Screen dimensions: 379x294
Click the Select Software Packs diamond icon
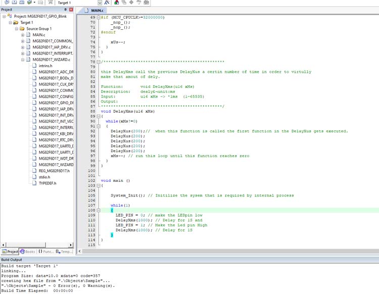(x=131, y=3)
